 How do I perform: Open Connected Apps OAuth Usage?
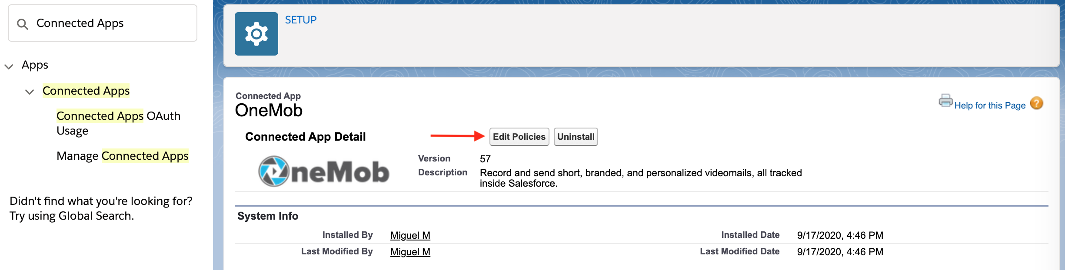(x=118, y=123)
